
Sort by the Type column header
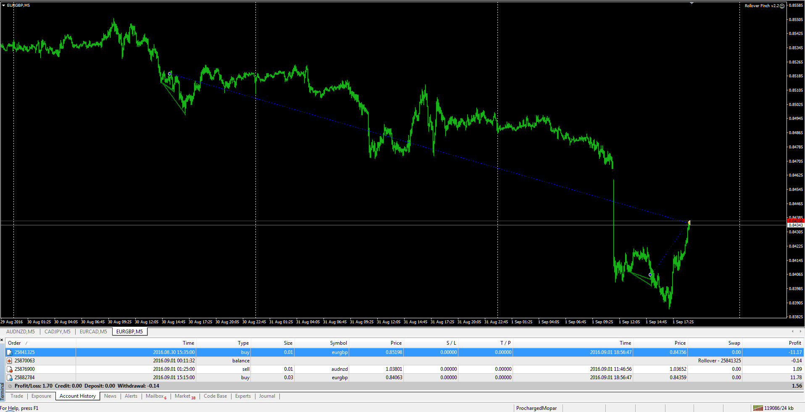click(224, 343)
